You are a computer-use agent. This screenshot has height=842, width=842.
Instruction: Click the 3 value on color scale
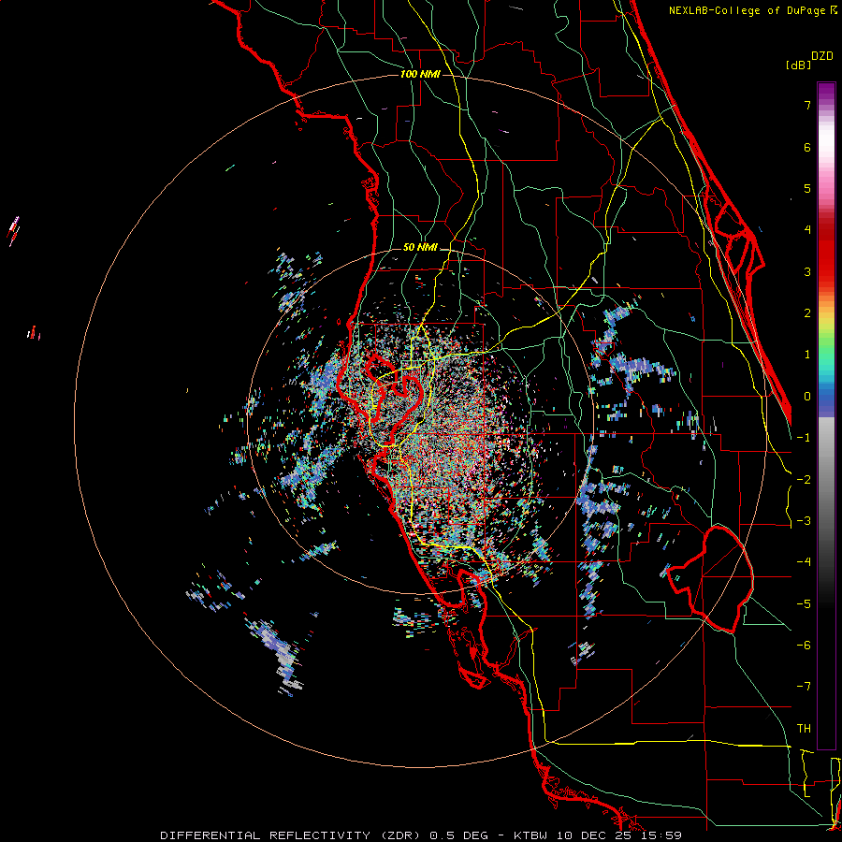807,271
